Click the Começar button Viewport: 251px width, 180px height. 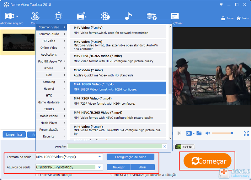(x=207, y=161)
